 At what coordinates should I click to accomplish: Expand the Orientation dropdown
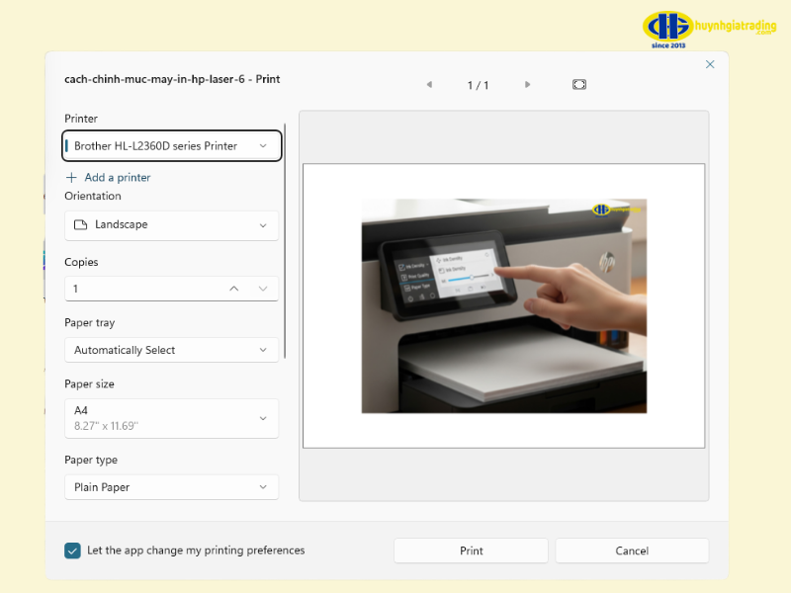(x=172, y=225)
